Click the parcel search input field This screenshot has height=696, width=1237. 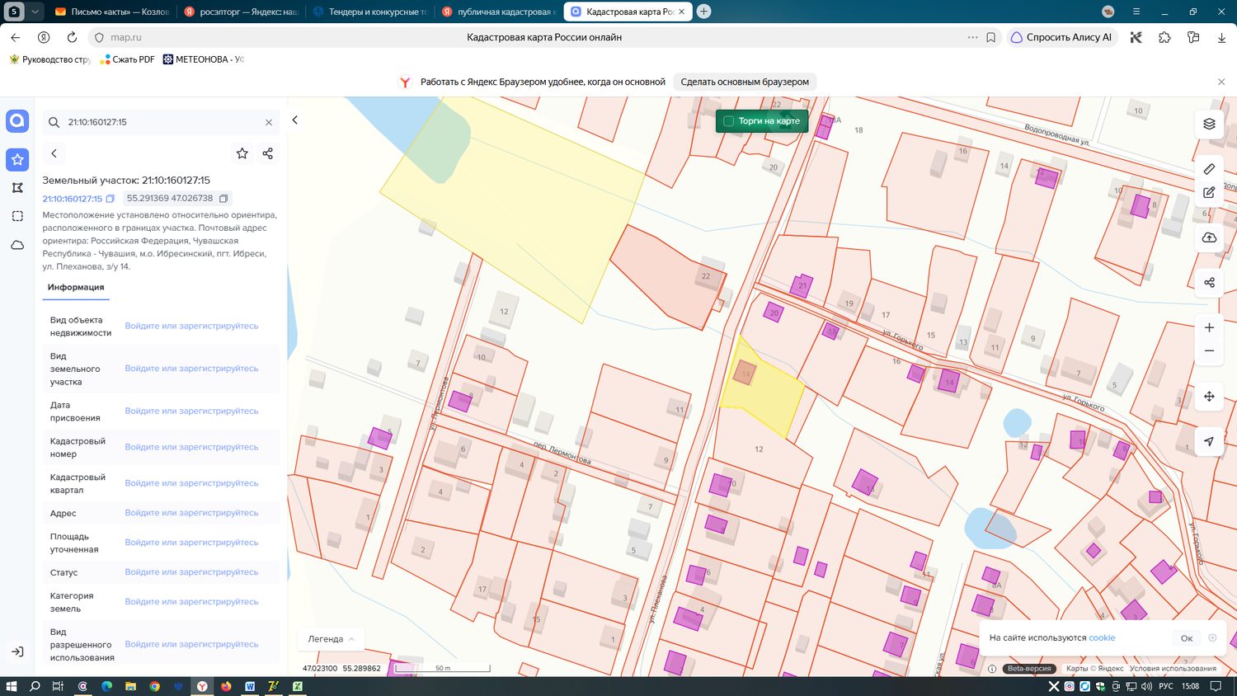click(x=161, y=122)
